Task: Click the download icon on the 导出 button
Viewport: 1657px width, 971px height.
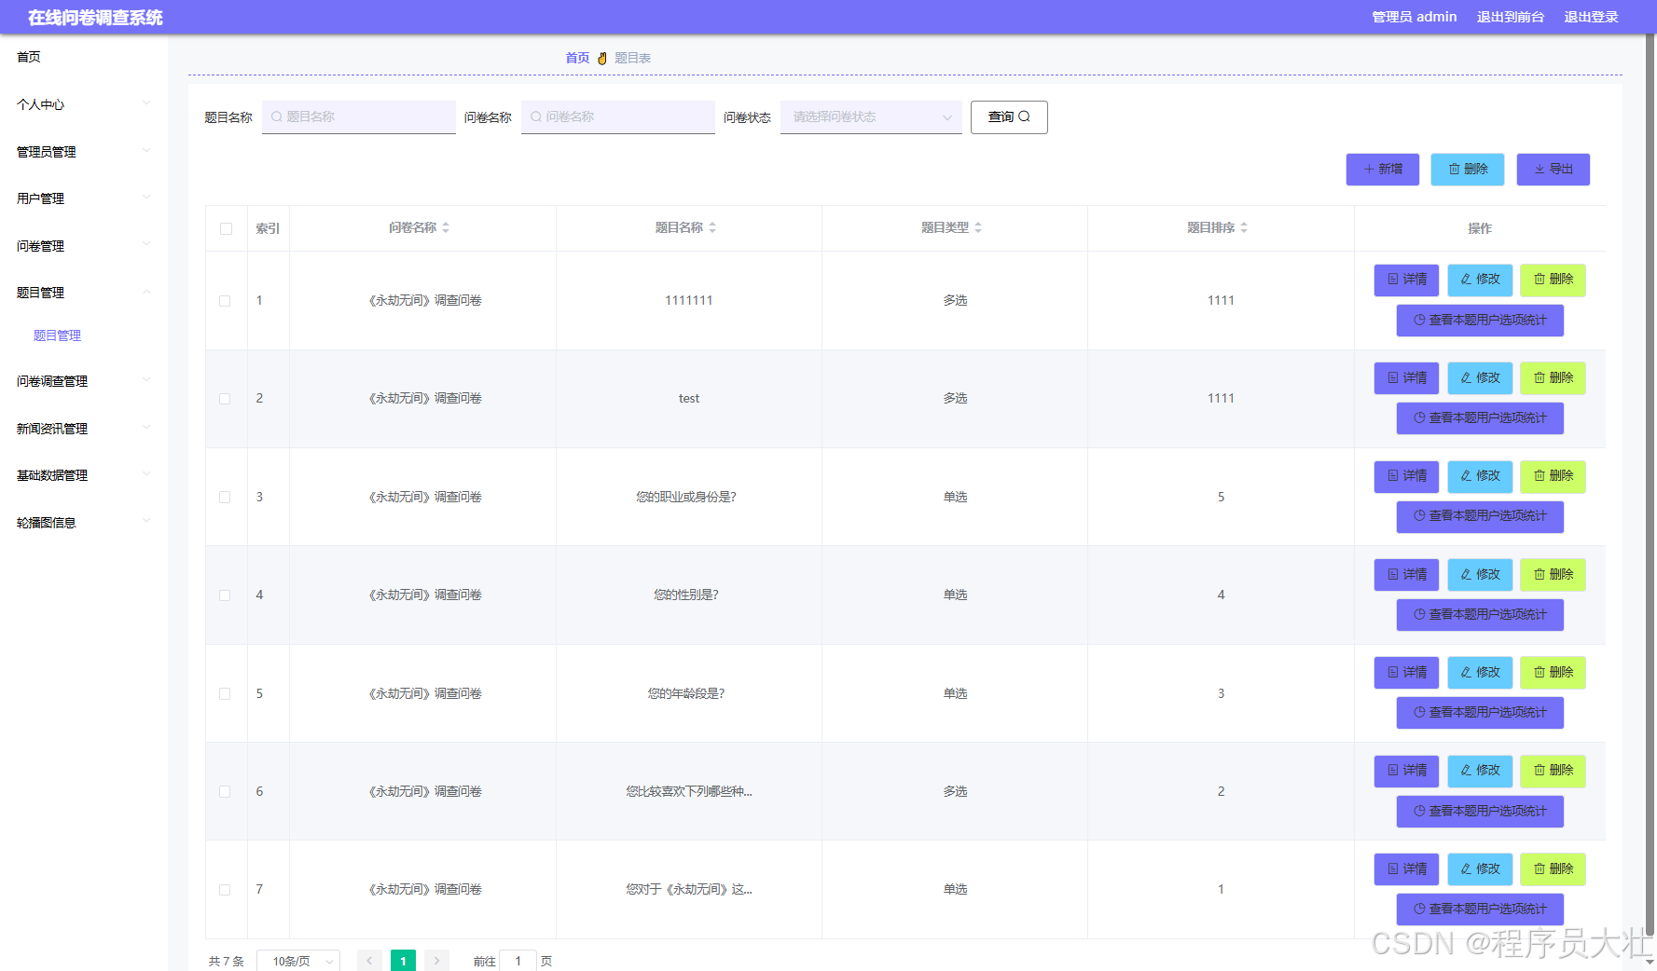Action: click(x=1540, y=169)
